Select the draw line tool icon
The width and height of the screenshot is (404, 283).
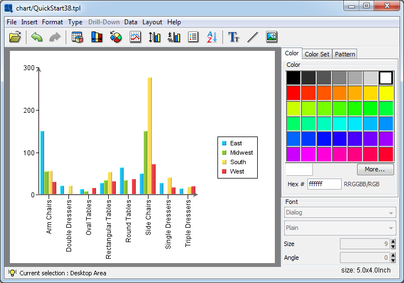point(252,37)
